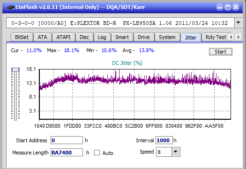This screenshot has width=246, height=169.
Task: Click the y-axis label 8.1
Action: (32, 97)
